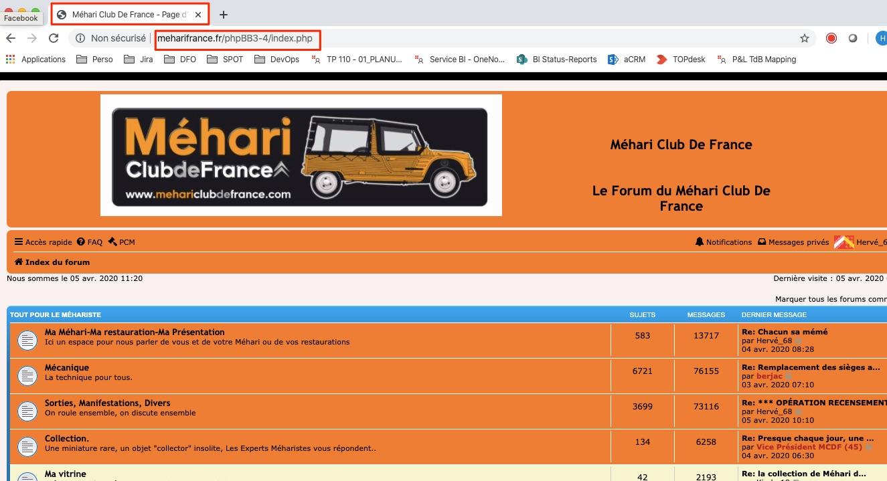887x481 pixels.
Task: Click the Mécanique subjects count 6721
Action: tap(642, 371)
